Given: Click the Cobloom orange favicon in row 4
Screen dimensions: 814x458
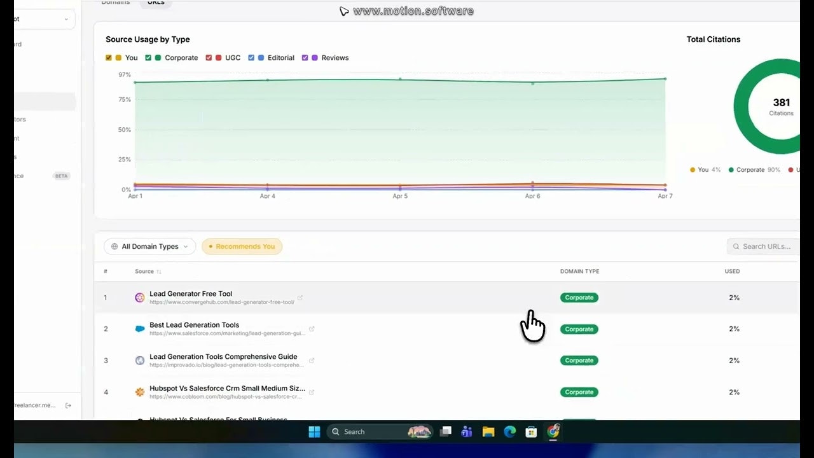Looking at the screenshot, I should pyautogui.click(x=140, y=392).
